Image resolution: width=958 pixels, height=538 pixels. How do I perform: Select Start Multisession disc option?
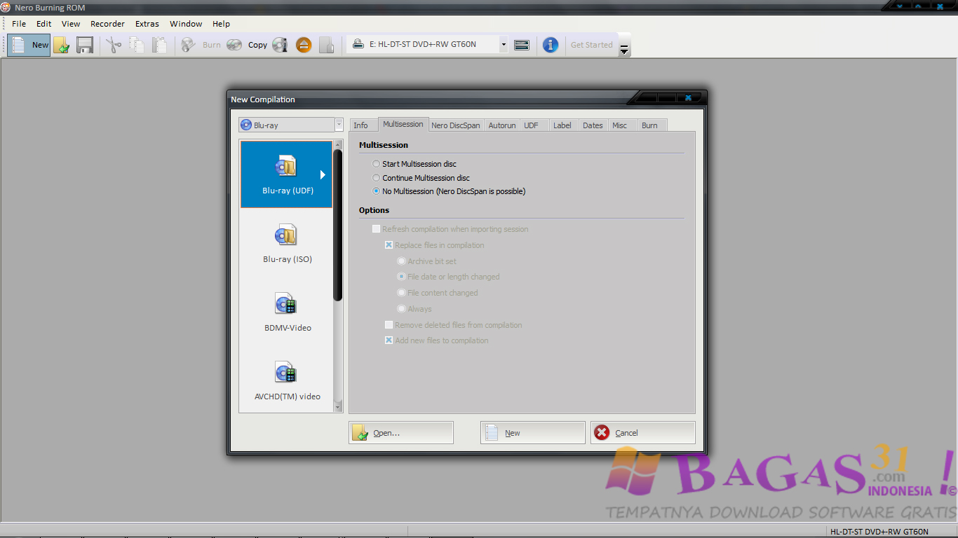coord(377,164)
